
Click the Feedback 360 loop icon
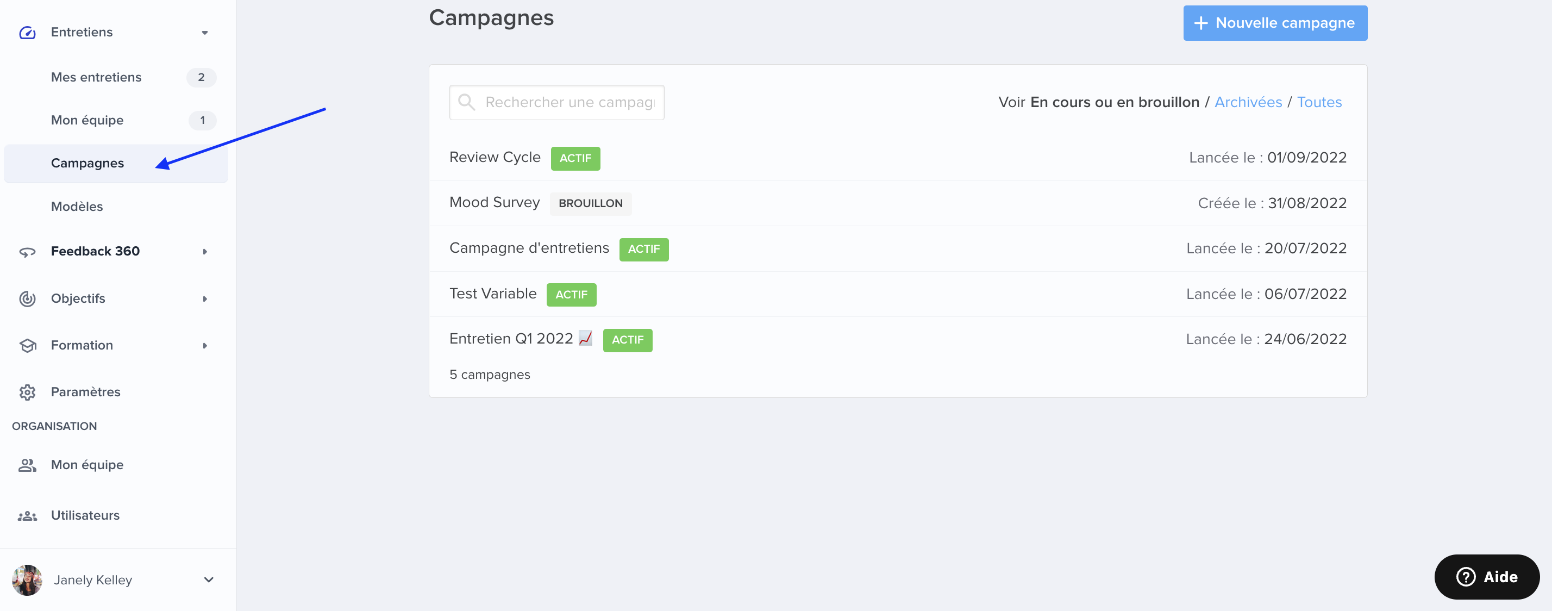point(27,251)
